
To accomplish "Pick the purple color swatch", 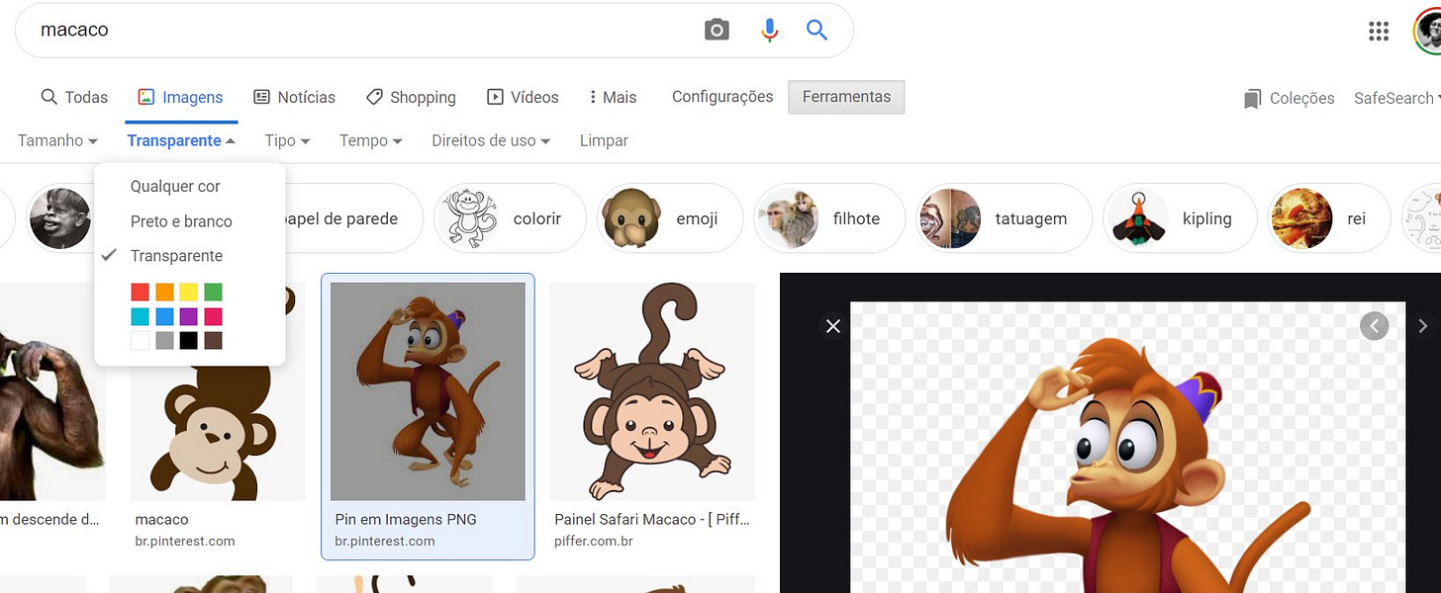I will 188,316.
